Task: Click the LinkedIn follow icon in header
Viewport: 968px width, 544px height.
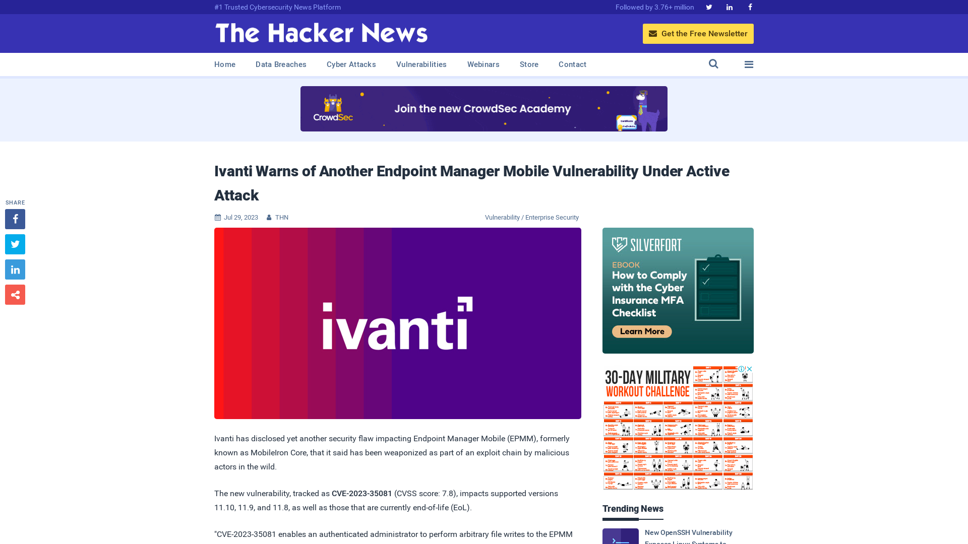Action: (x=730, y=8)
